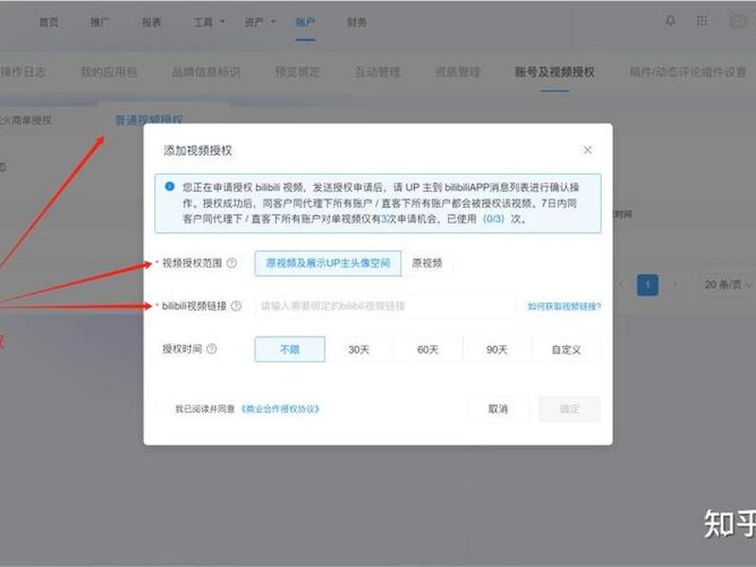Image resolution: width=756 pixels, height=567 pixels.
Task: Select 原视频及展示UP主头像空间 option
Action: click(x=328, y=264)
